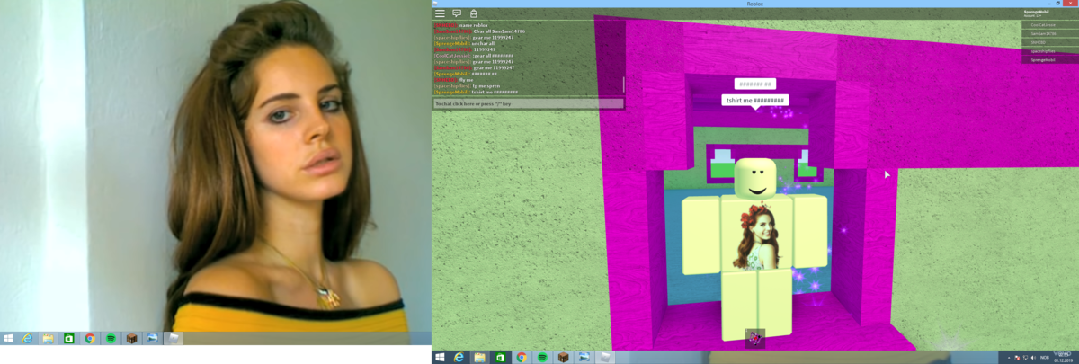Click the avatar's yellow head
Image resolution: width=1079 pixels, height=364 pixels.
click(755, 178)
